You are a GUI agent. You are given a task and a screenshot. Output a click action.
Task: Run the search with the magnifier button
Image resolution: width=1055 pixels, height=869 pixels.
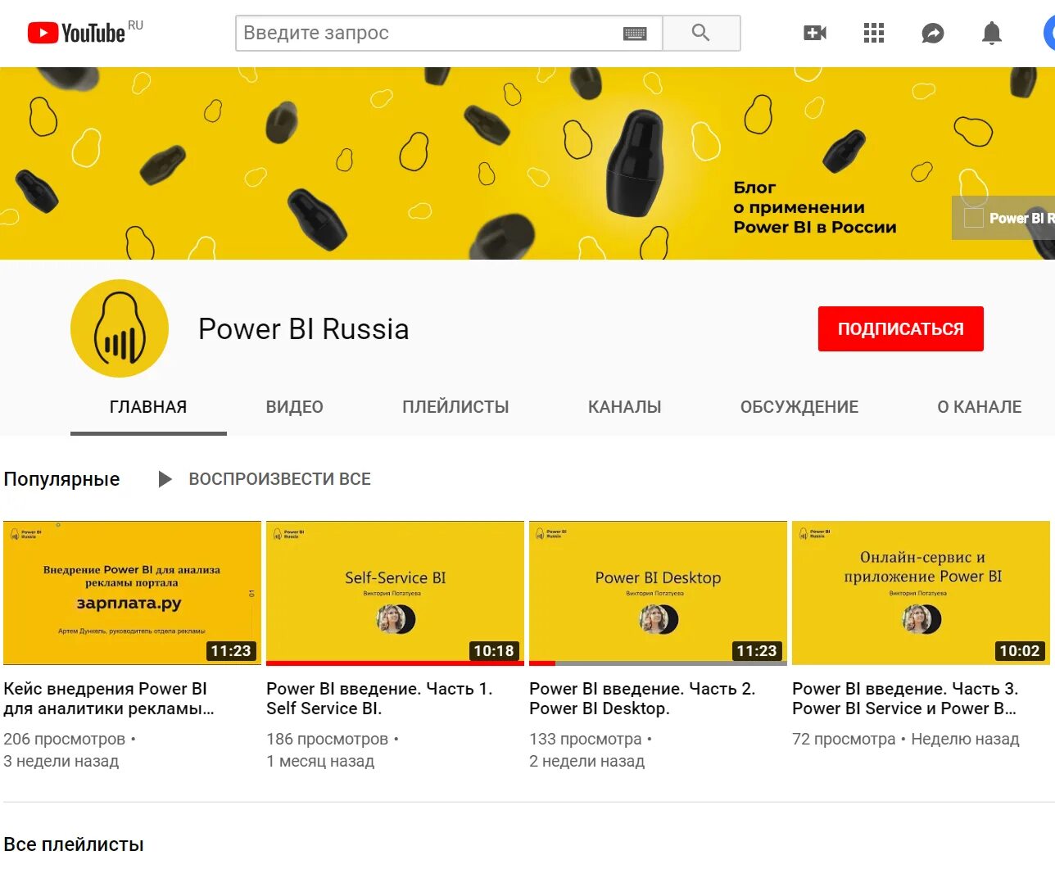pyautogui.click(x=701, y=33)
